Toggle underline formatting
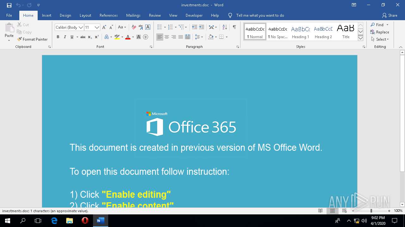This screenshot has width=405, height=227. 72,37
